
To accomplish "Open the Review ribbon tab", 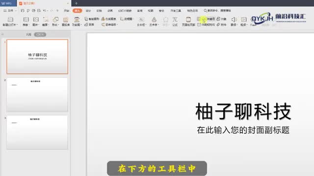I will point(140,11).
